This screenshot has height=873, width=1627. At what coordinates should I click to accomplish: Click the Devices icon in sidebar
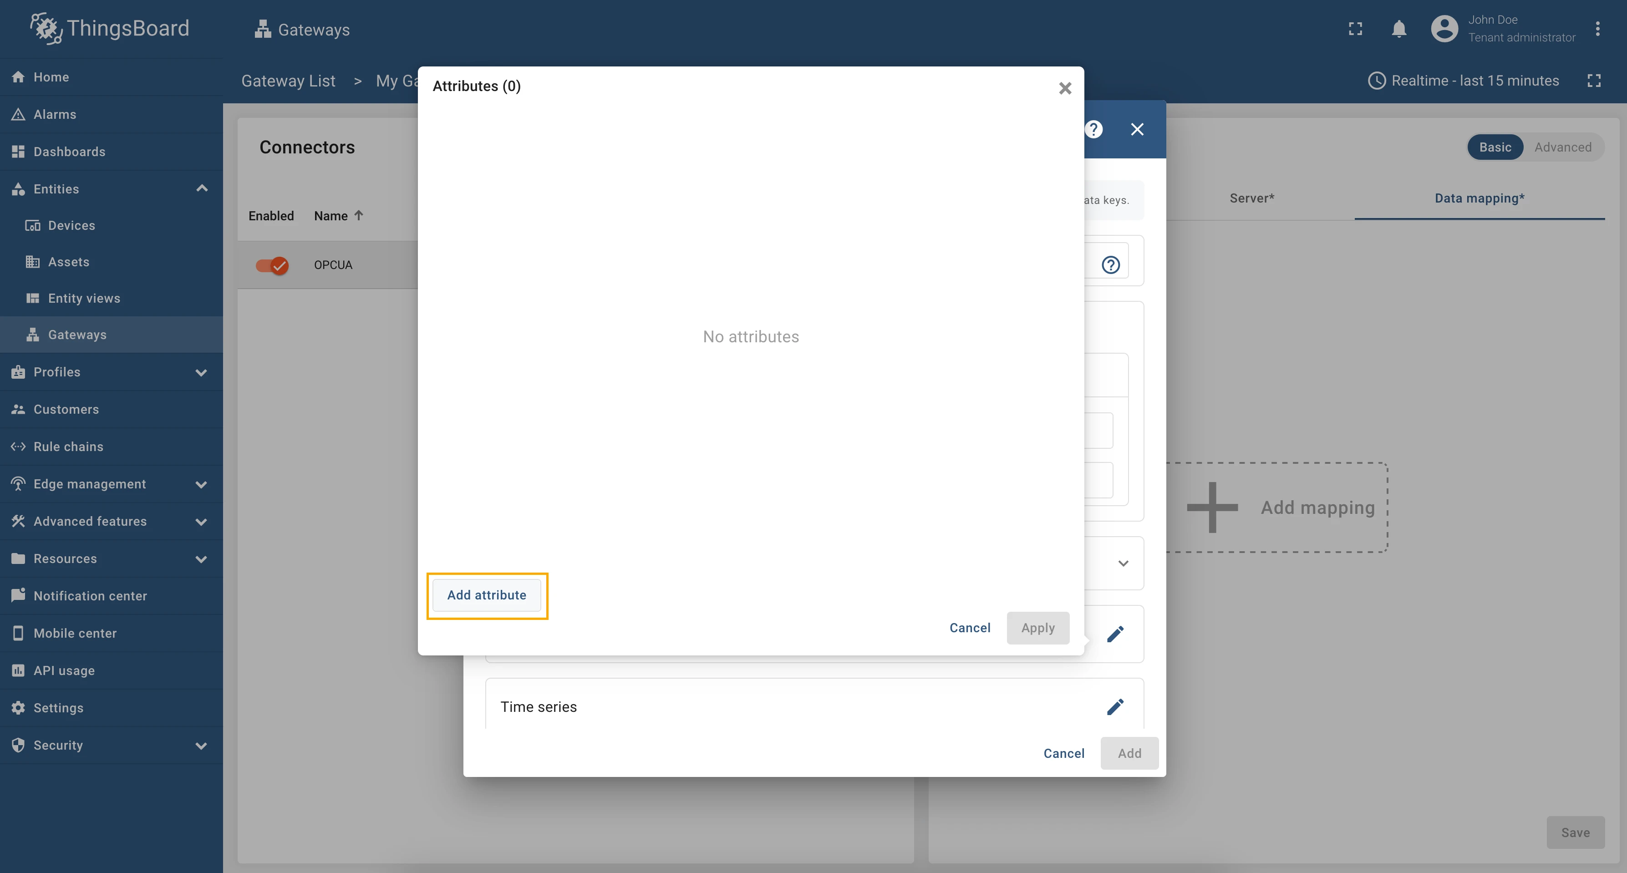point(32,225)
